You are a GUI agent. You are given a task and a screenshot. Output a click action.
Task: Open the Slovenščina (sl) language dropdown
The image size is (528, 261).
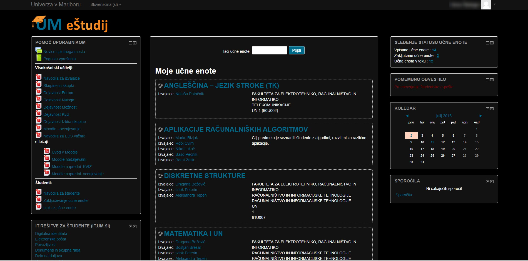(106, 4)
